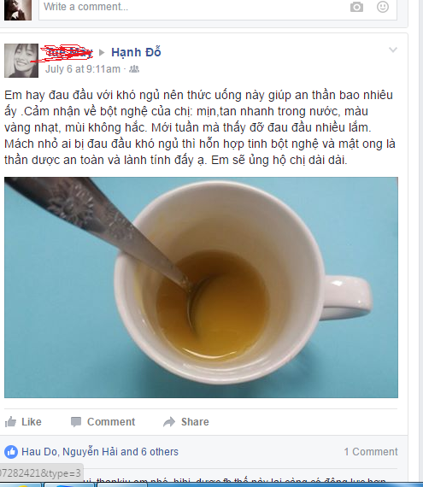Open the emoji smiley picker

383,7
